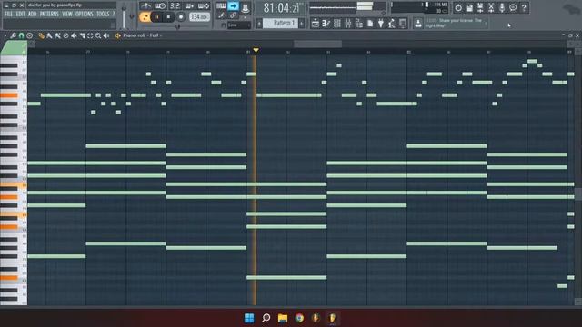Click the download content library icon
Viewport: 582px width, 327px height.
(x=418, y=24)
